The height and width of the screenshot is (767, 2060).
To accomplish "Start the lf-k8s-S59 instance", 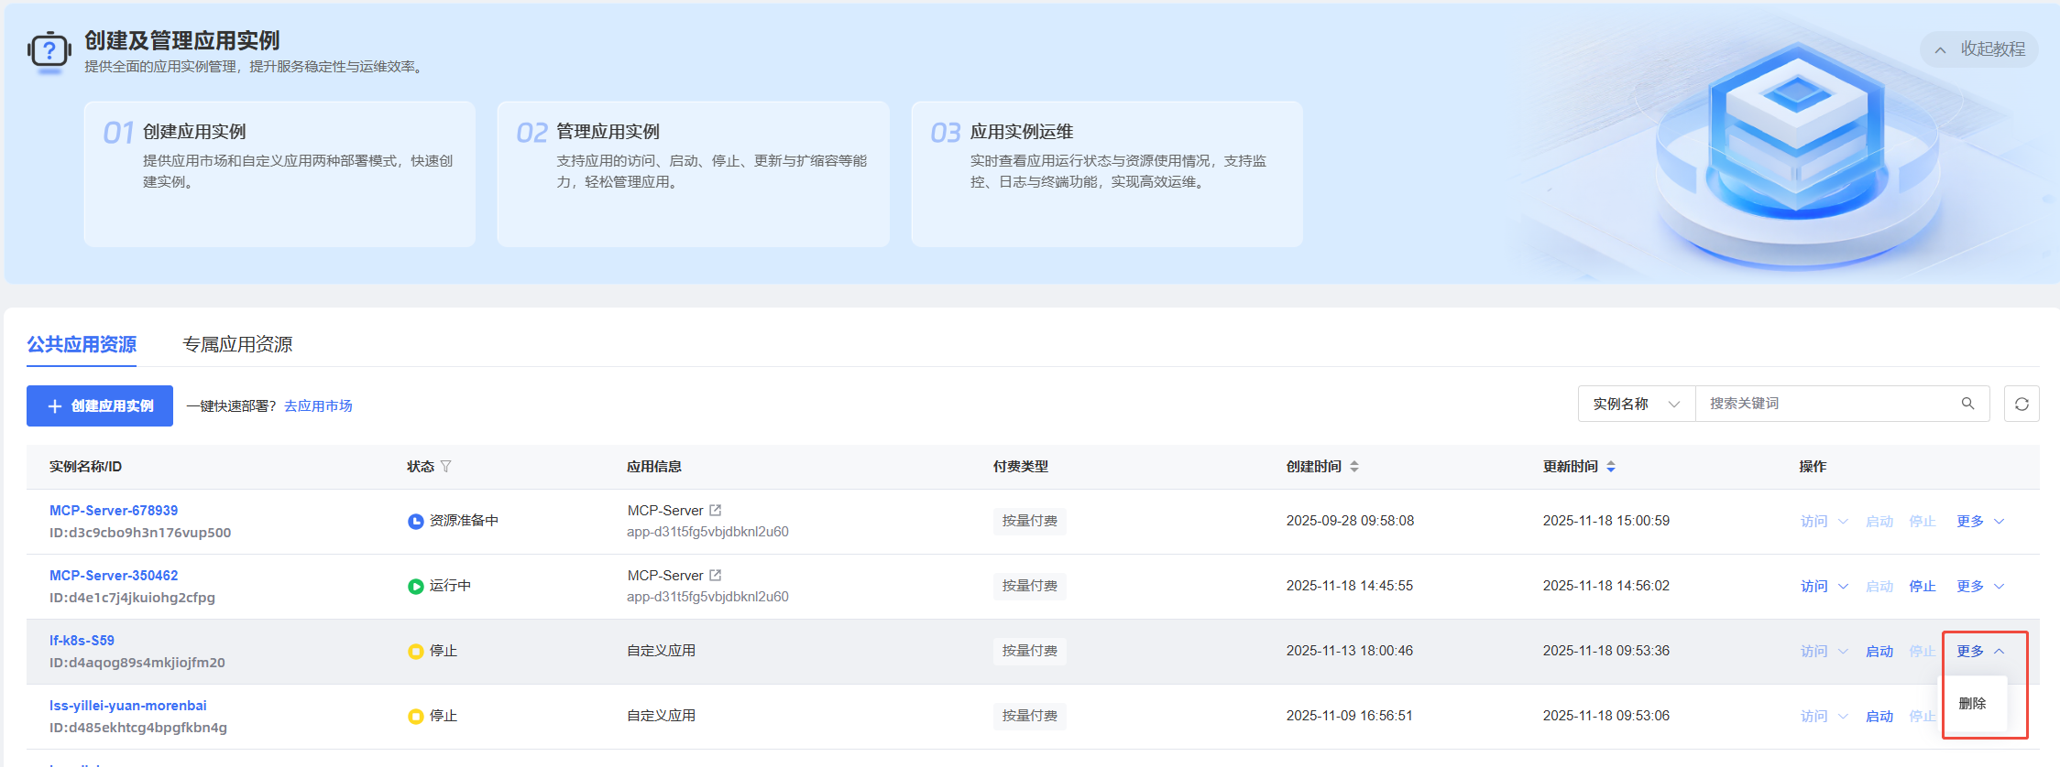I will point(1879,652).
